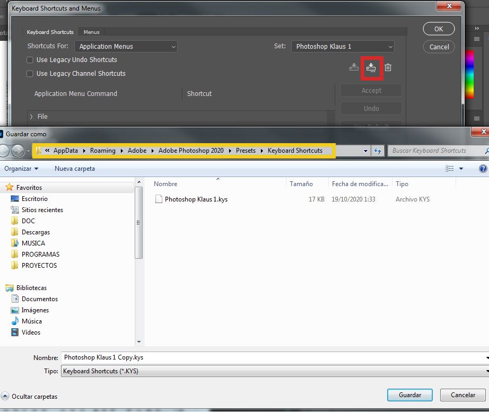Select the Photoshop Klaus 1.kys file name
Screen dimensions: 489x412
coord(196,199)
